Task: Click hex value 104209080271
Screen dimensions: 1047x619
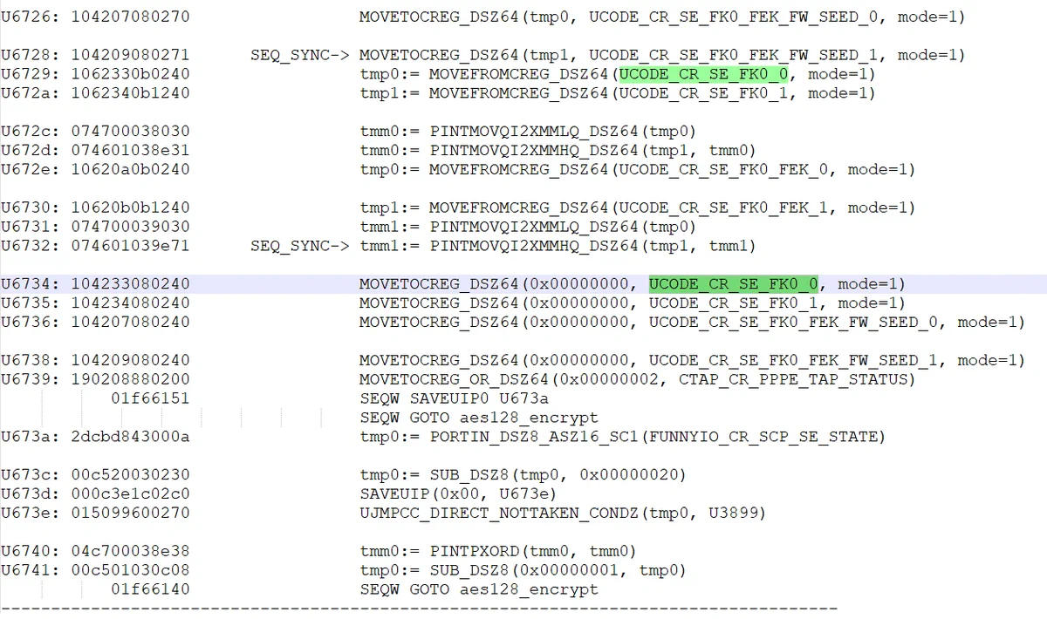Action: pos(130,55)
